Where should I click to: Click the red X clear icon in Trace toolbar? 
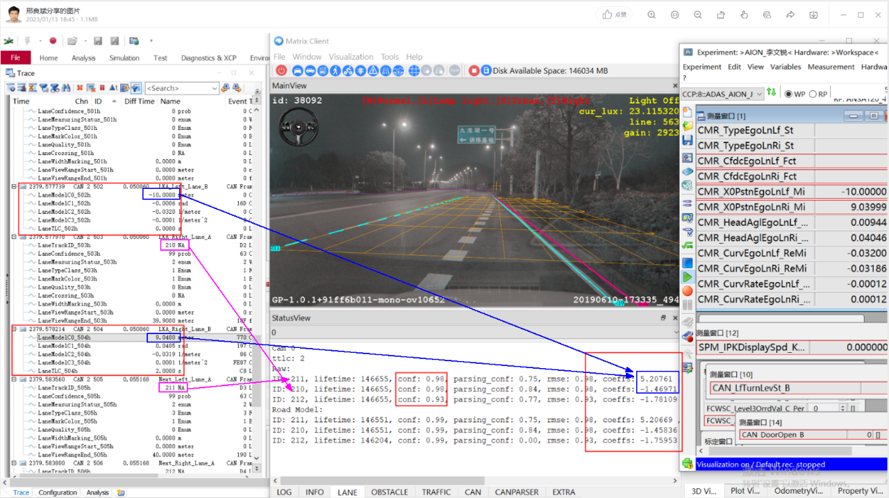coord(80,88)
